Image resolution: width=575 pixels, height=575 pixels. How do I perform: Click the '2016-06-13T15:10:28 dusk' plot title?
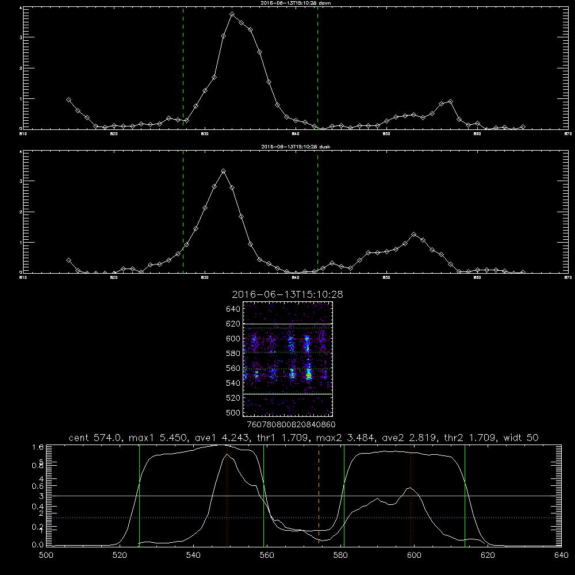(296, 147)
